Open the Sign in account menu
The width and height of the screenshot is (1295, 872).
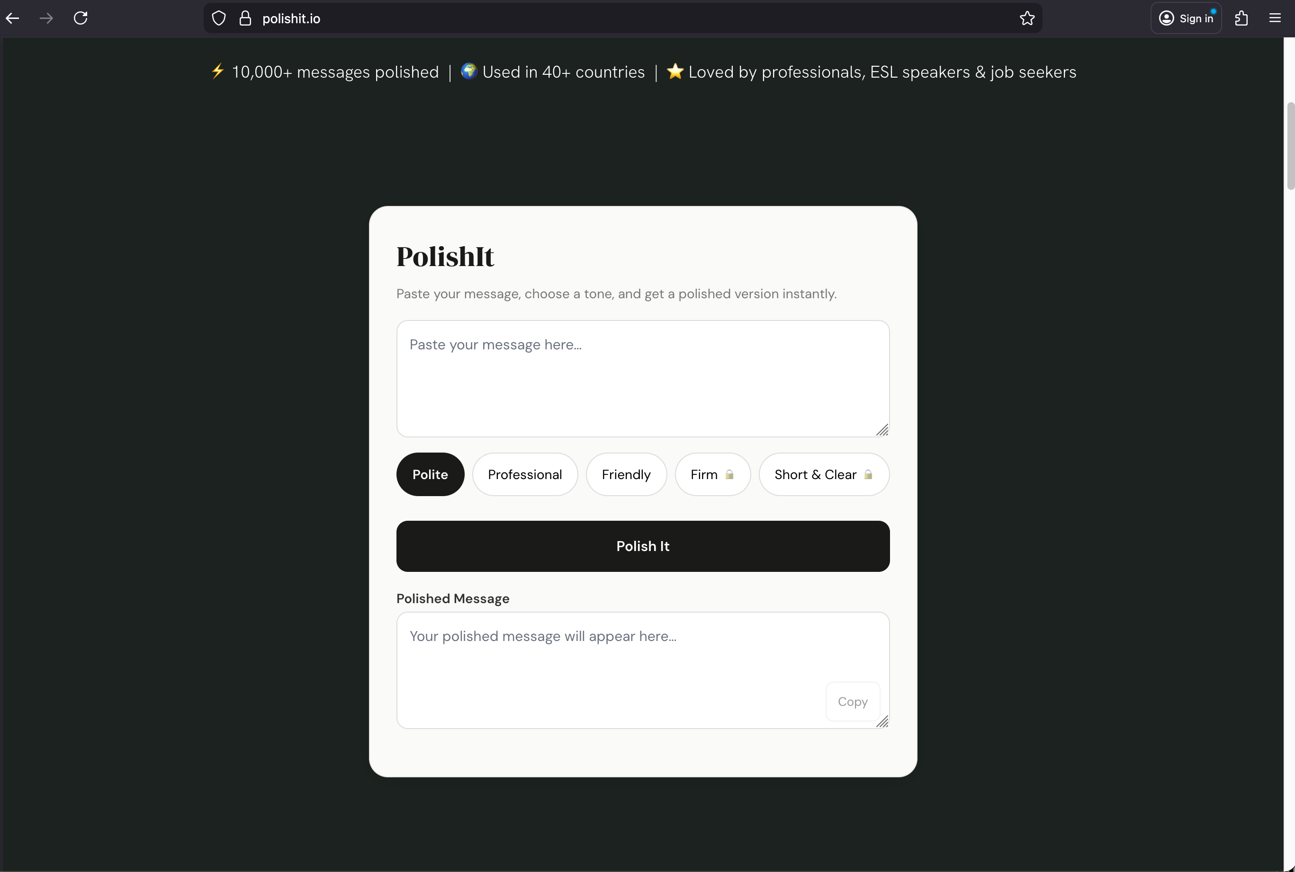[1186, 18]
